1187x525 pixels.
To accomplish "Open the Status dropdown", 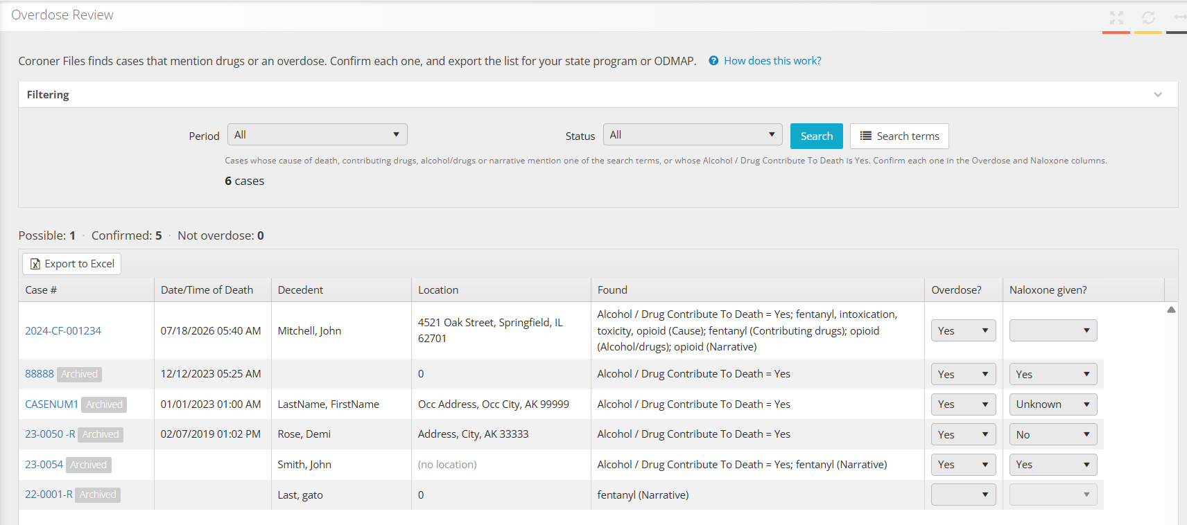I will coord(693,134).
